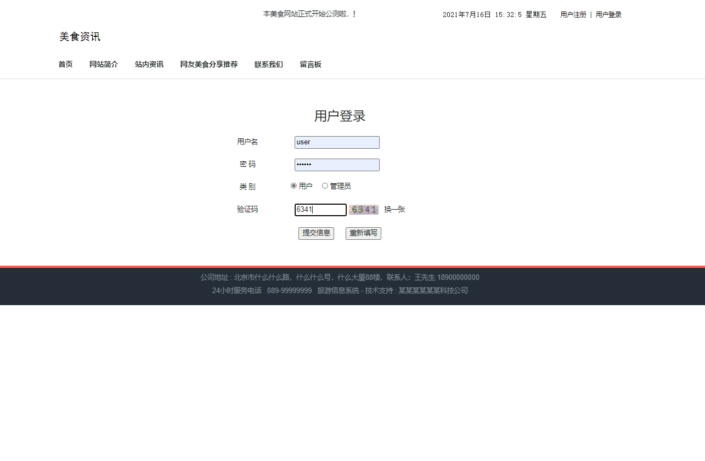Visit the 网友美食分享推荐 page
The width and height of the screenshot is (705, 461).
coord(208,64)
